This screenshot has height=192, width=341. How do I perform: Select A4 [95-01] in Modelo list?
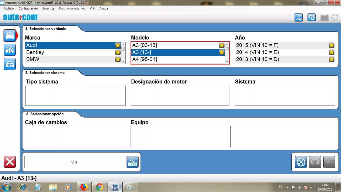(x=178, y=59)
